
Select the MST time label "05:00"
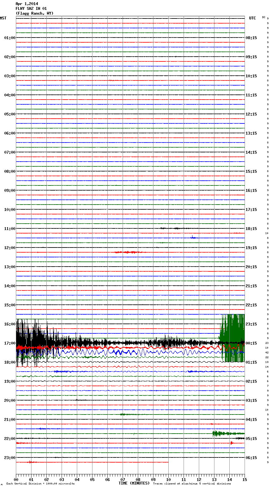coord(10,114)
